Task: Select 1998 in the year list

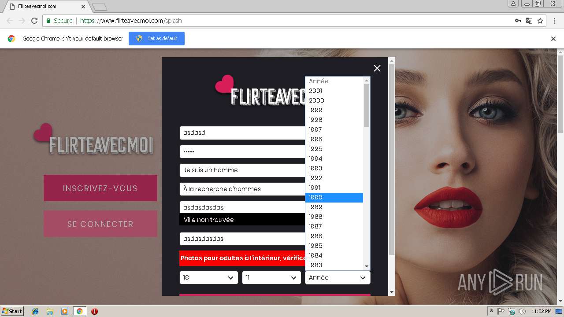Action: tap(334, 120)
